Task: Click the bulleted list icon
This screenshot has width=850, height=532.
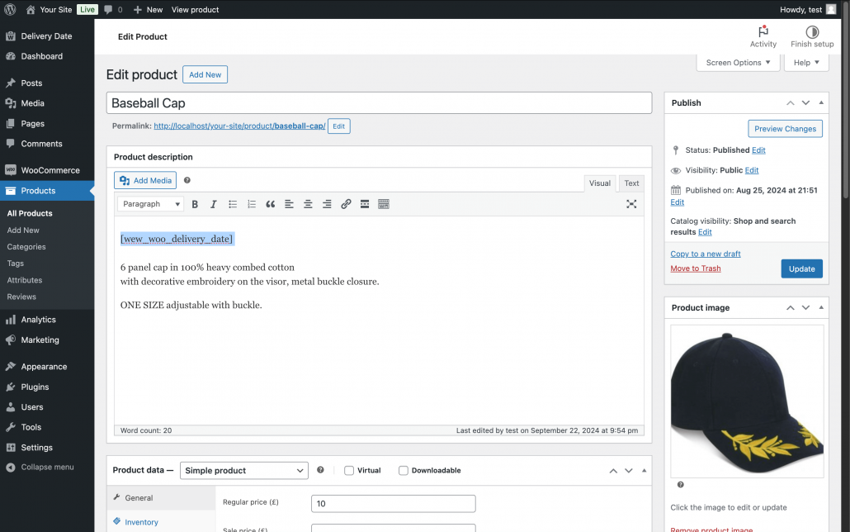Action: tap(233, 204)
